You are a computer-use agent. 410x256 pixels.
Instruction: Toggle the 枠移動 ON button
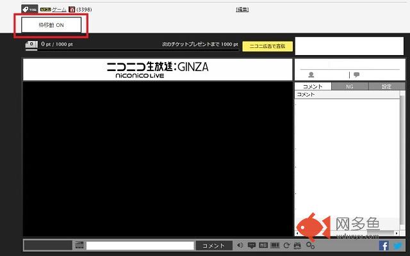pyautogui.click(x=51, y=25)
